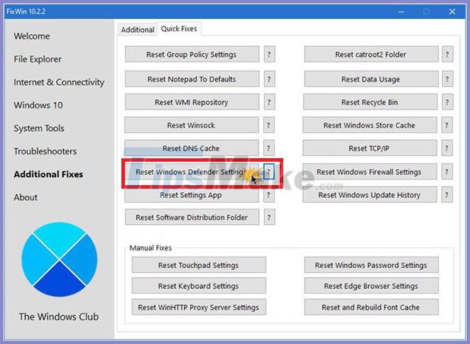Screen dimensions: 470x344
Task: Run Reset WinHTTP Proxy Server Settings
Action: 199,307
